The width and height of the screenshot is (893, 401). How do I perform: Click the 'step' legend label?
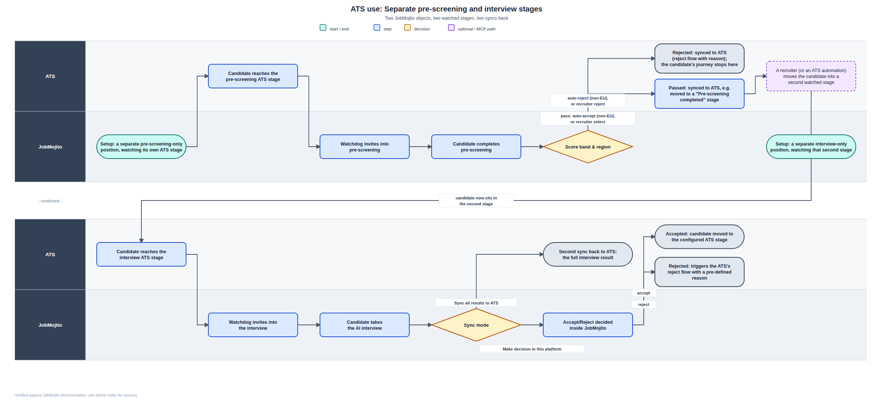tap(388, 29)
